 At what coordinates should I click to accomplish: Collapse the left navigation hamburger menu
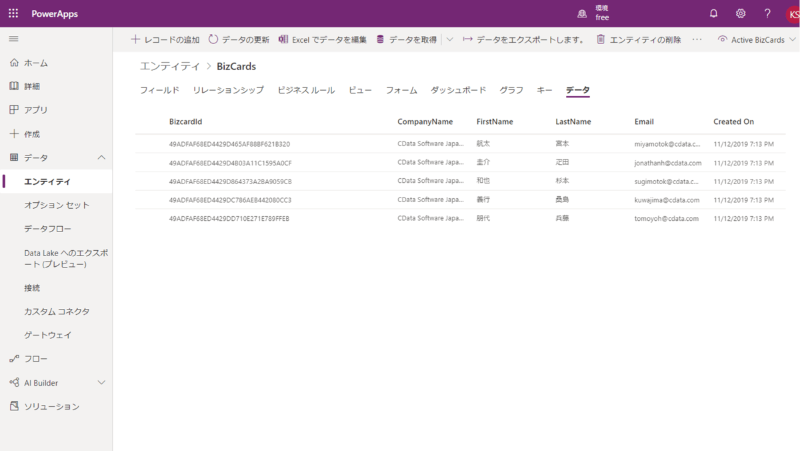[13, 39]
